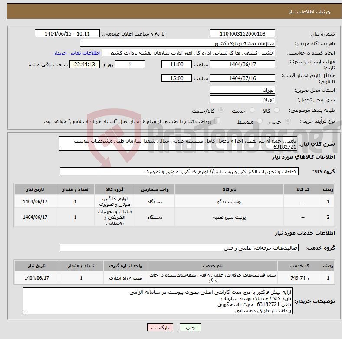Click the announcement date field 1404/06/15 - 10:11

[67, 33]
